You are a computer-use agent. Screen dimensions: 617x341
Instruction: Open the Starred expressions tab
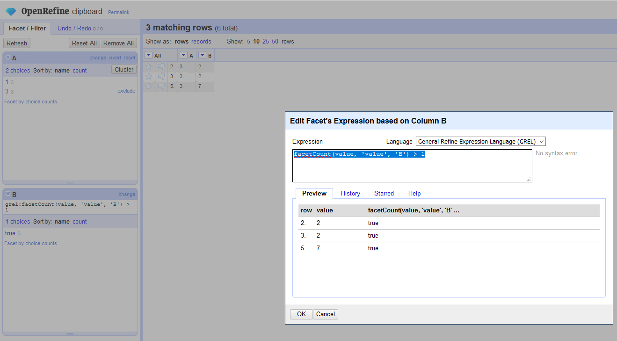click(x=384, y=193)
